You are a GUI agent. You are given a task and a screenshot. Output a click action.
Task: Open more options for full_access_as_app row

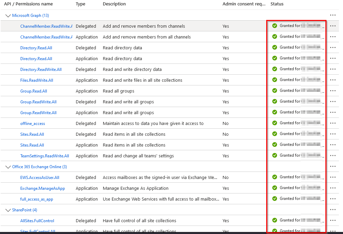[x=333, y=199]
